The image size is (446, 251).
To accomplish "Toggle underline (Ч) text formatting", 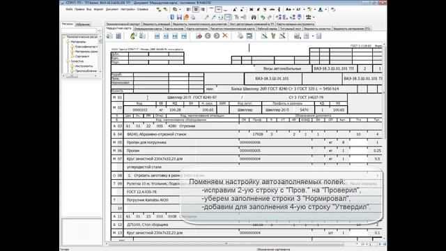I will pyautogui.click(x=265, y=9).
